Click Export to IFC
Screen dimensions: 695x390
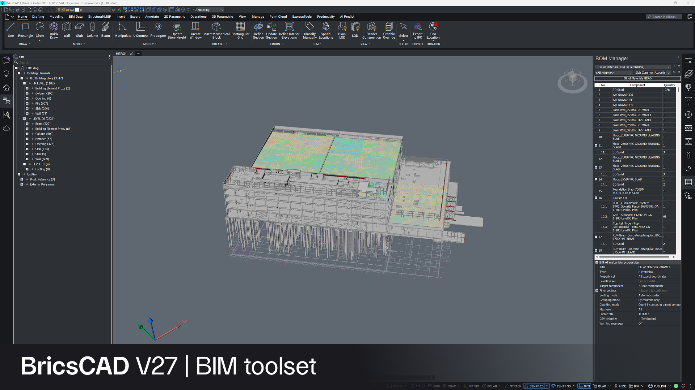click(x=418, y=30)
